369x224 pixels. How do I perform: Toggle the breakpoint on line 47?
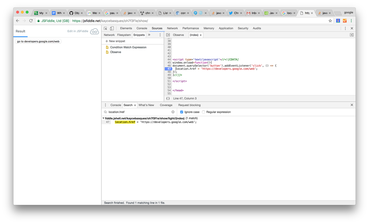(168, 69)
